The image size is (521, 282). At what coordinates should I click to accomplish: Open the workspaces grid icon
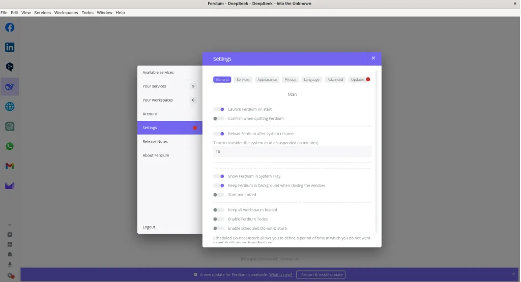tap(10, 244)
